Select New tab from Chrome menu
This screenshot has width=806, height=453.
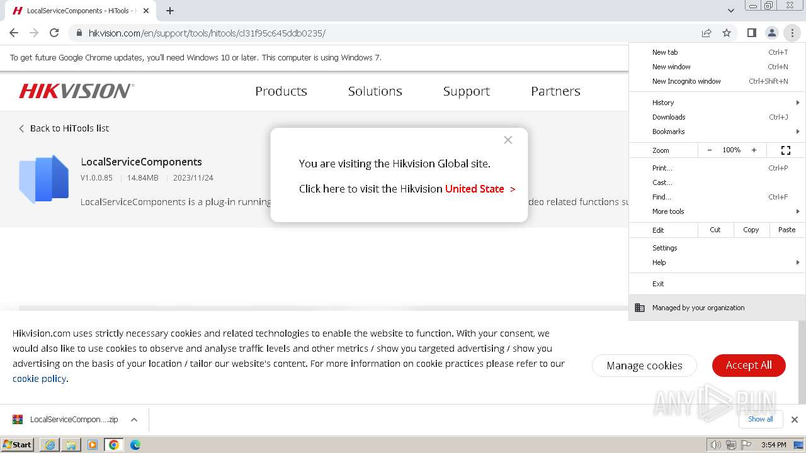pos(717,52)
